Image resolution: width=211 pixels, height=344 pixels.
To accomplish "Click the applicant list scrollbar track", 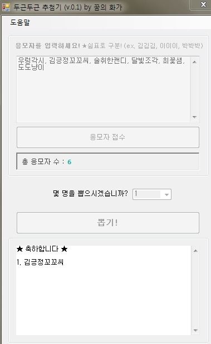I will coord(194,89).
